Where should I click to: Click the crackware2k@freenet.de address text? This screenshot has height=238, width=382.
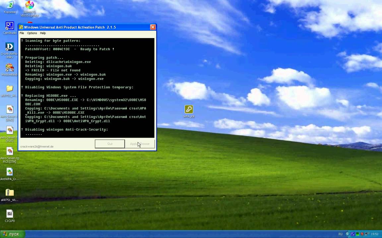pyautogui.click(x=37, y=146)
